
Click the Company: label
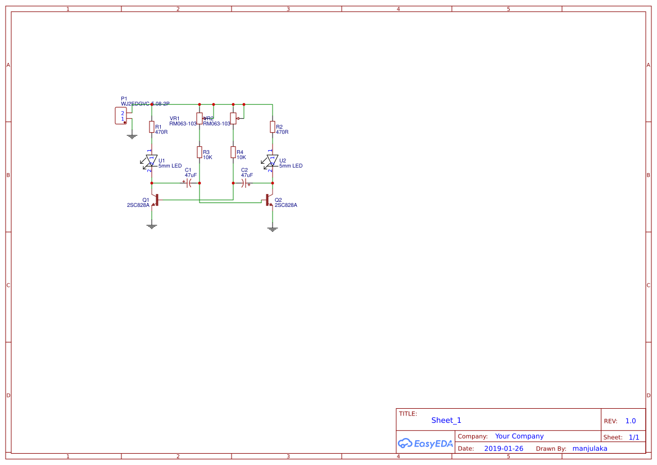point(473,436)
